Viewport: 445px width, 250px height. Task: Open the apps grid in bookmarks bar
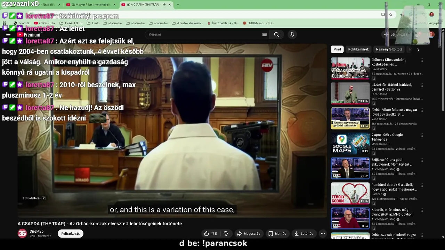point(5,23)
